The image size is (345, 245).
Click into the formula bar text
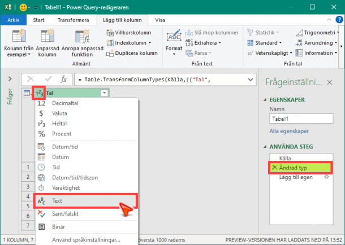click(x=144, y=80)
